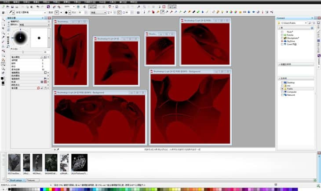Select the Eyedropper tool in the toolbox

coord(3,38)
